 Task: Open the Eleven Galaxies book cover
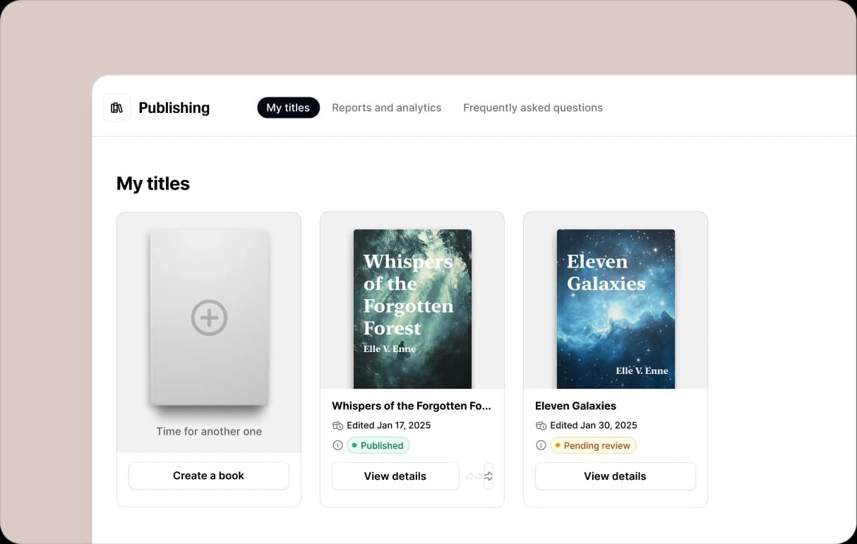616,309
